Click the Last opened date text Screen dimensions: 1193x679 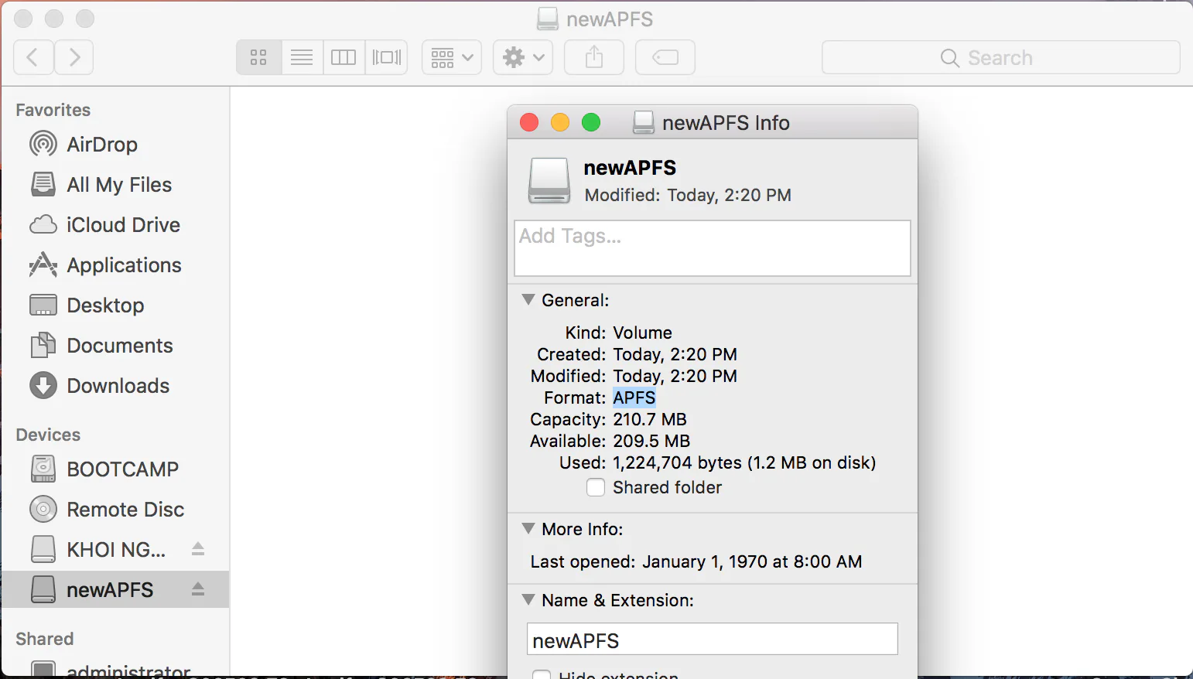tap(752, 562)
